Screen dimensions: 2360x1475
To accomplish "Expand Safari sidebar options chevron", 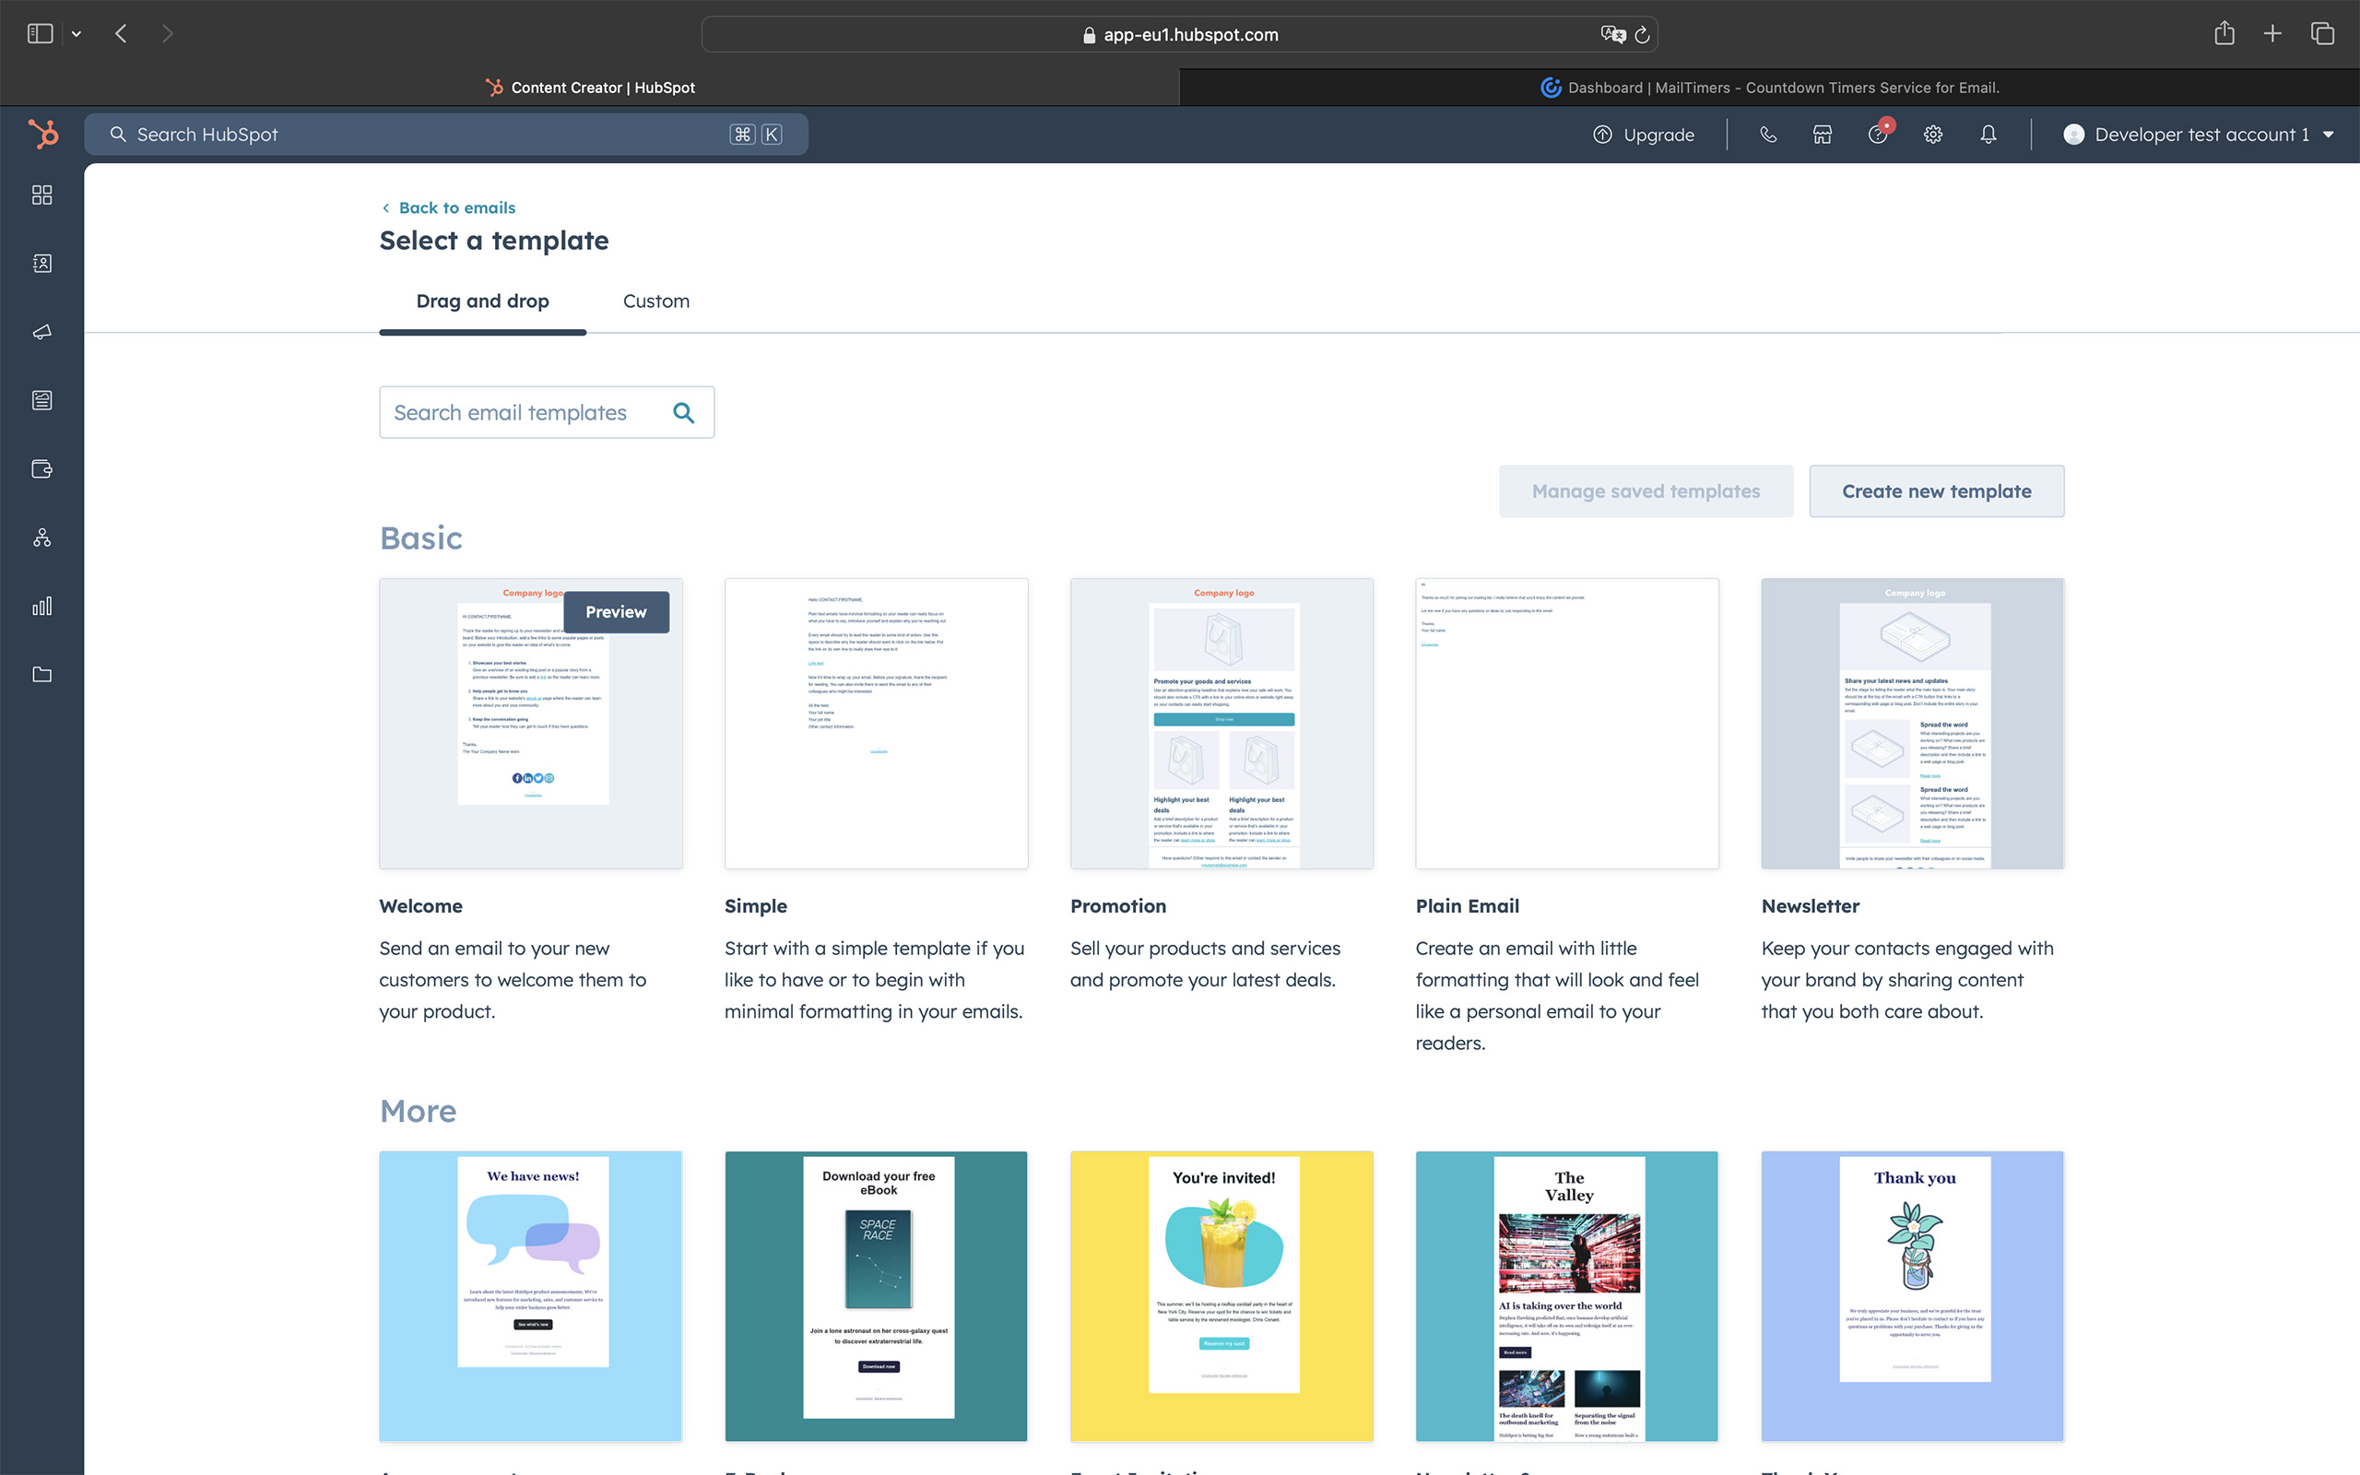I will [x=77, y=34].
